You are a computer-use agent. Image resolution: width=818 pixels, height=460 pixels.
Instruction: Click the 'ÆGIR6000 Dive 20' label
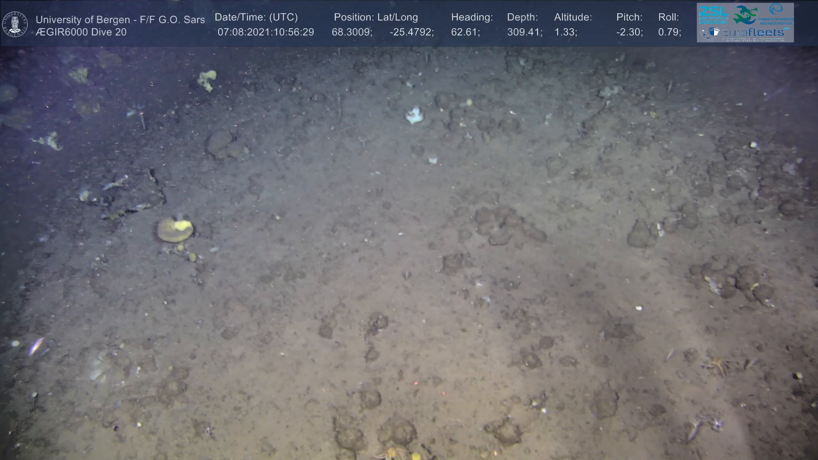point(81,32)
